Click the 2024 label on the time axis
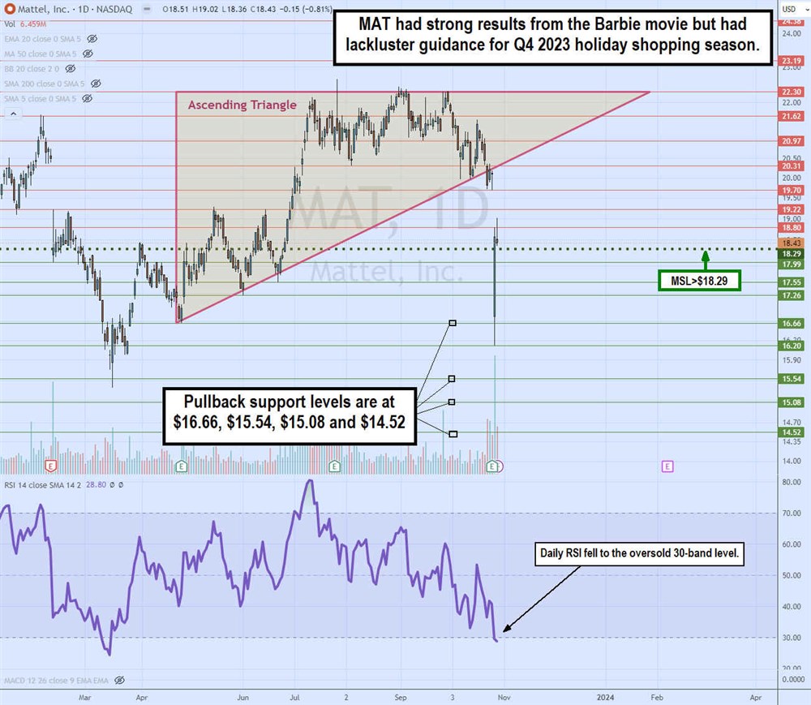 [x=605, y=697]
